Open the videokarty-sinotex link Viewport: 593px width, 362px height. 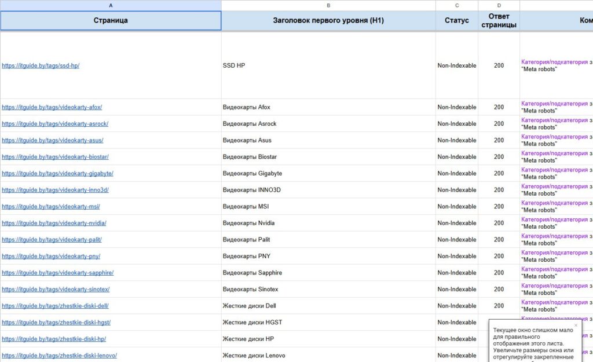point(56,290)
